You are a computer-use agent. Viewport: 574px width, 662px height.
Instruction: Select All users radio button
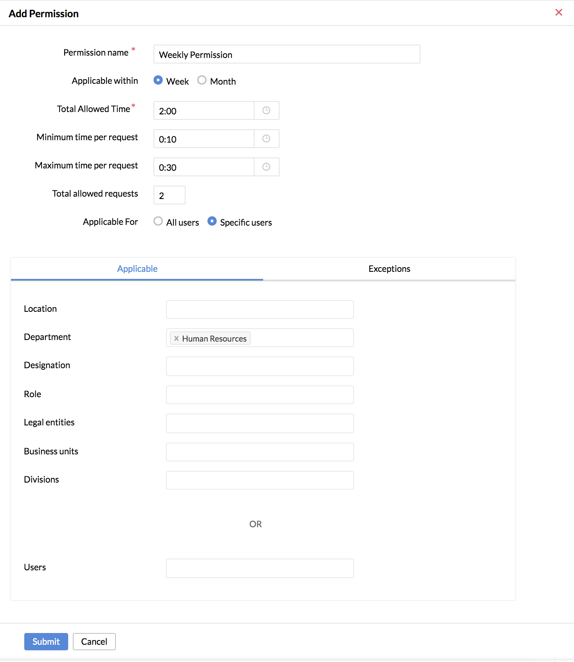(158, 221)
